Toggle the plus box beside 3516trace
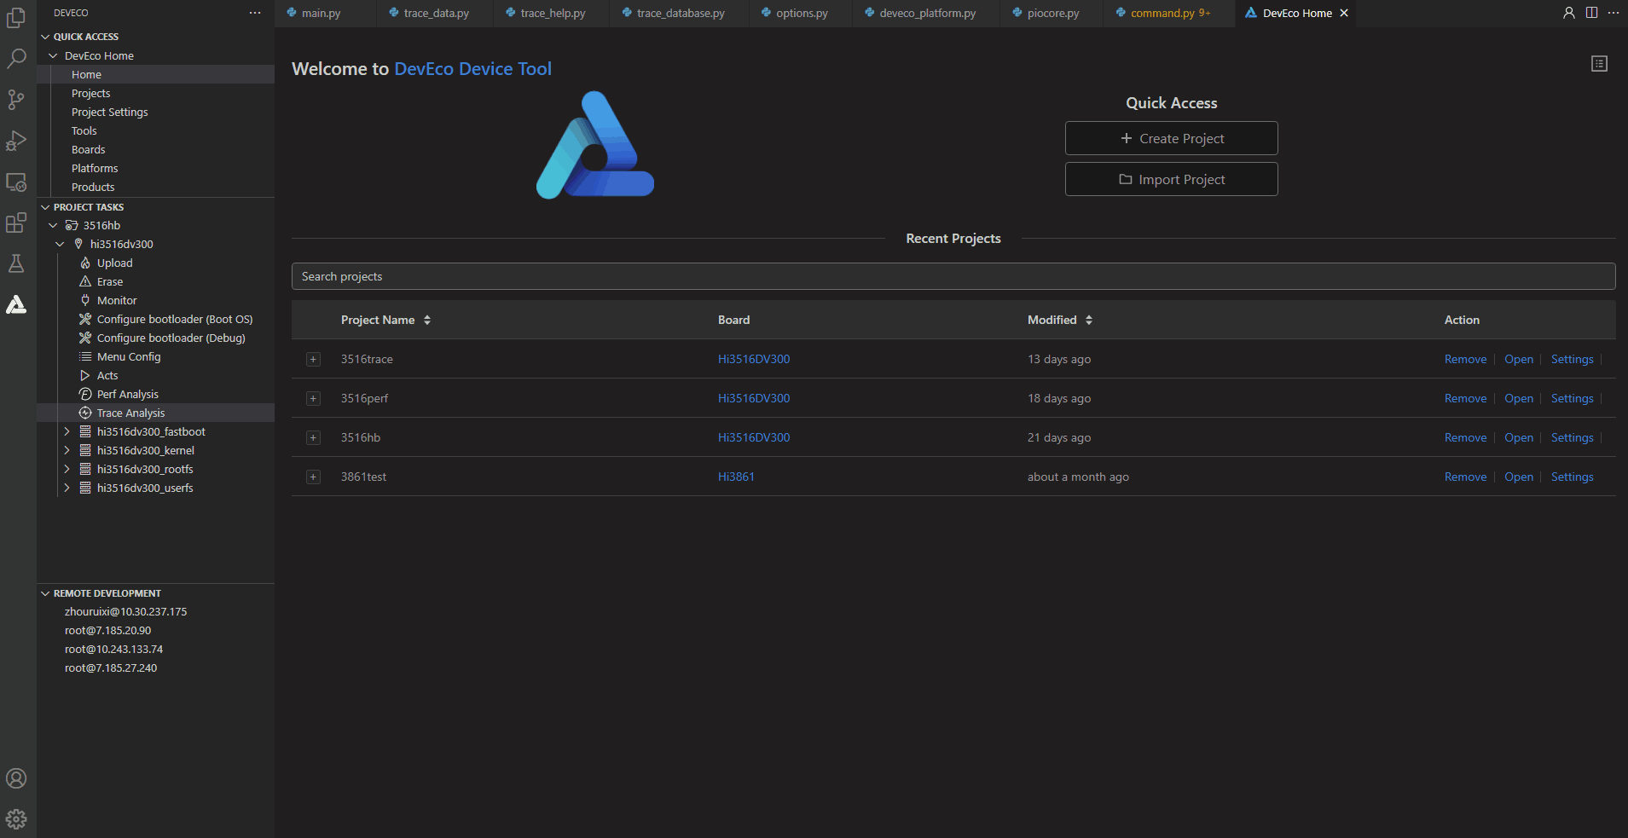The image size is (1628, 838). click(313, 360)
